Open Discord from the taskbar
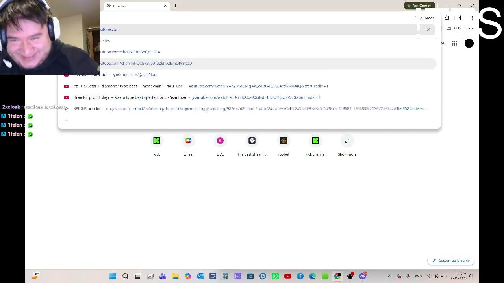The image size is (504, 283). [x=363, y=276]
